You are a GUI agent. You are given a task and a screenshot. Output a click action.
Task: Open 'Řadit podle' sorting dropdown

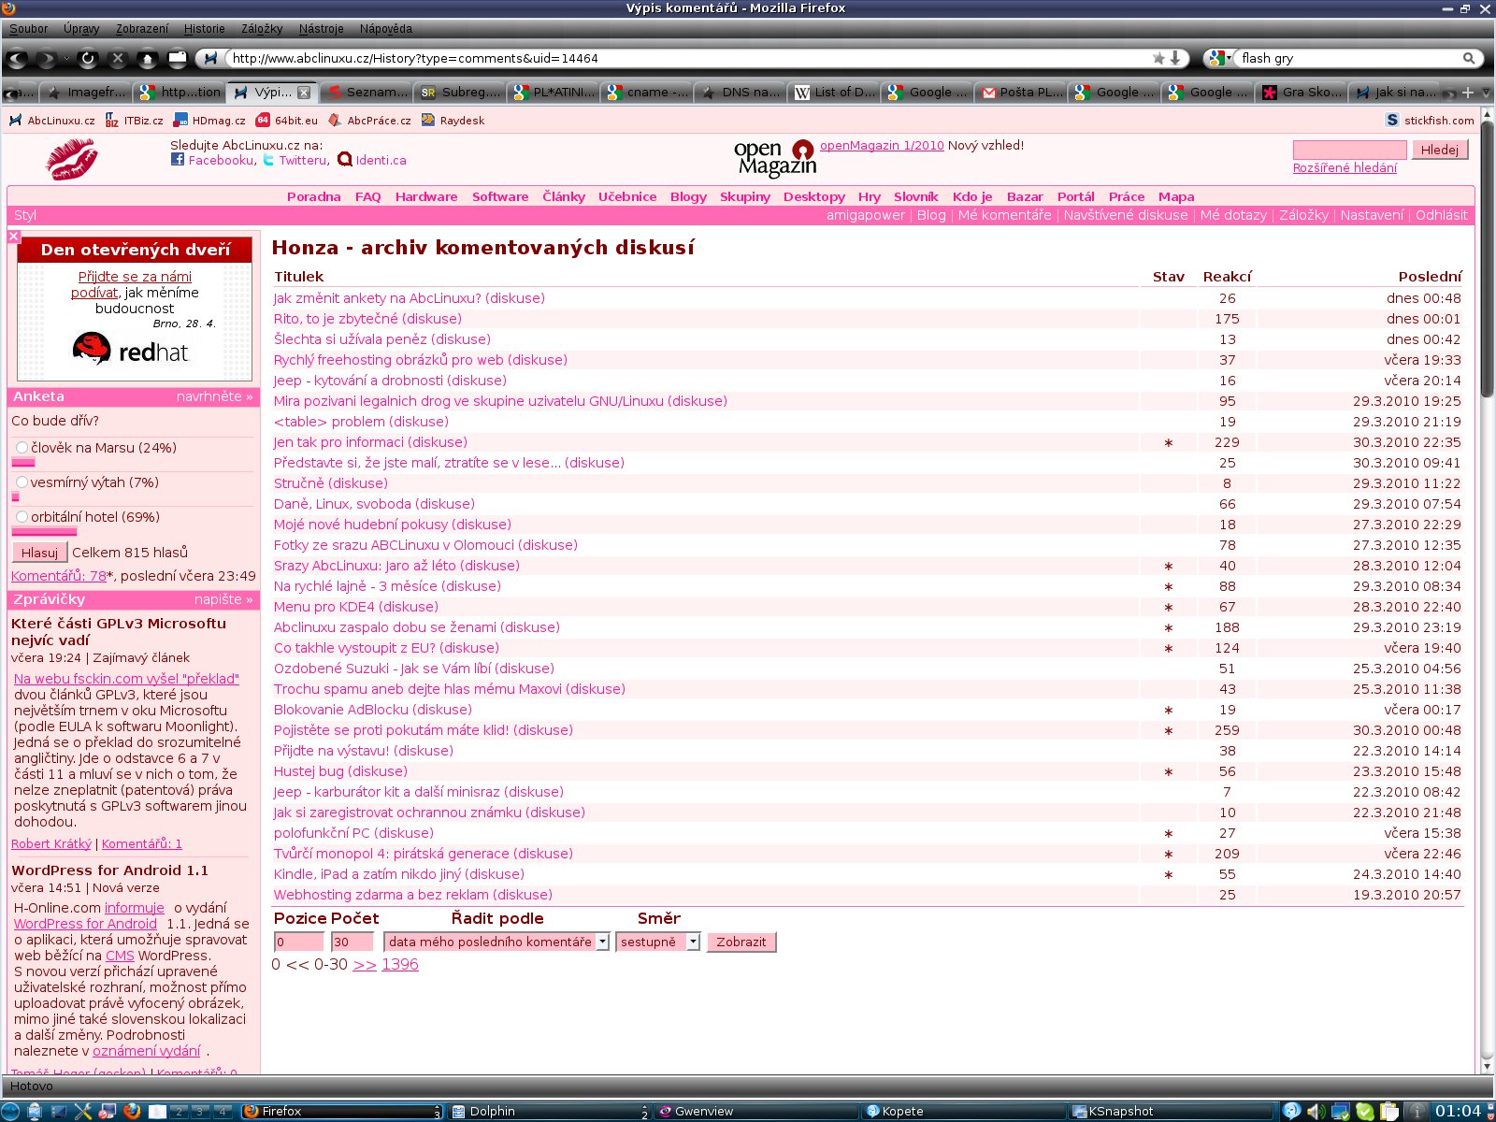496,942
